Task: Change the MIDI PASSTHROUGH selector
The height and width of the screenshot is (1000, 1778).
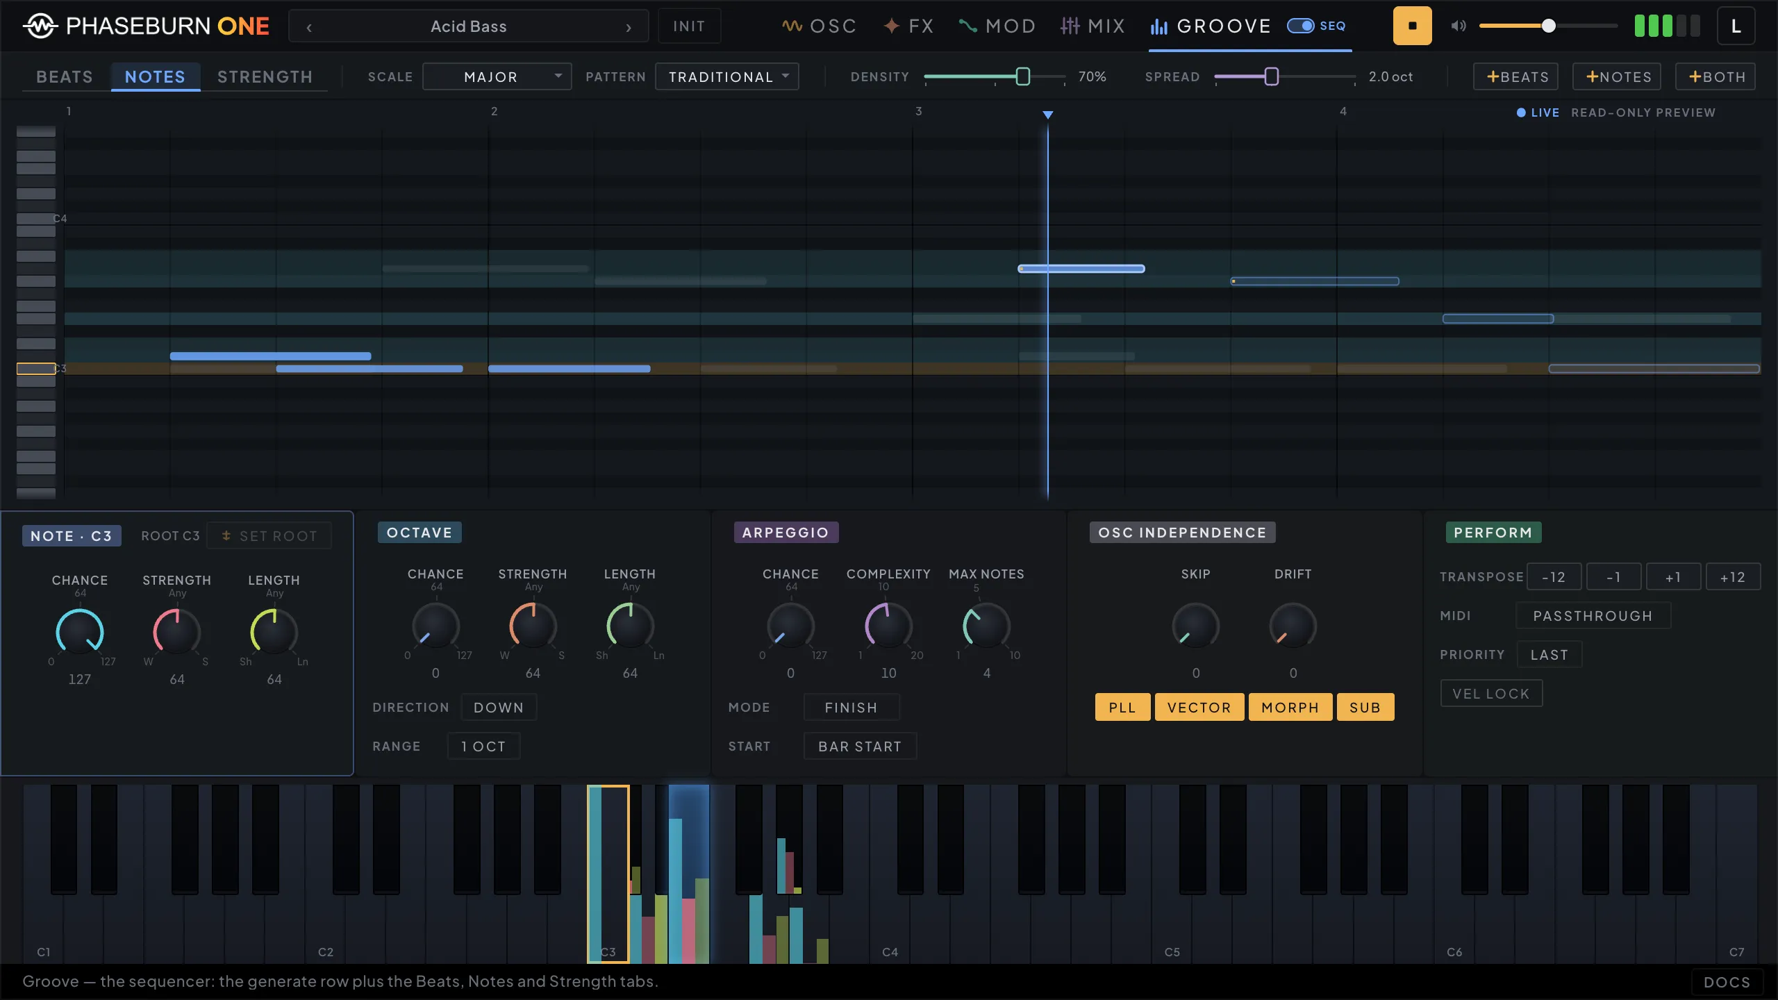Action: (1593, 615)
